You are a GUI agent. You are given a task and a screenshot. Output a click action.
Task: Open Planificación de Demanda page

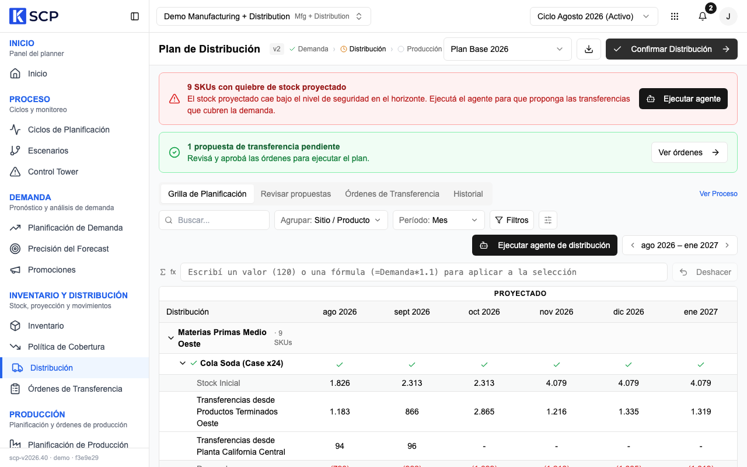pos(75,228)
